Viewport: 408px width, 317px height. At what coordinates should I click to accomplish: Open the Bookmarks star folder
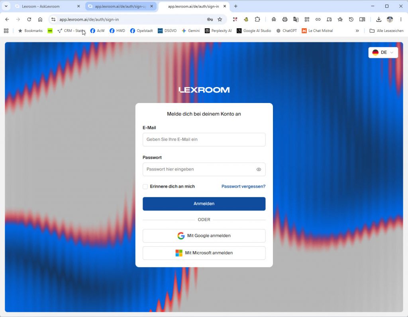[30, 31]
